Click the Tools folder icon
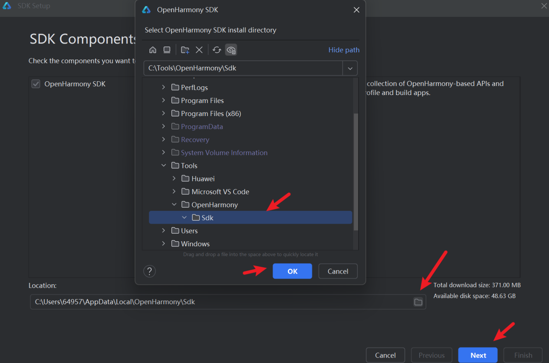This screenshot has height=363, width=549. (x=175, y=165)
